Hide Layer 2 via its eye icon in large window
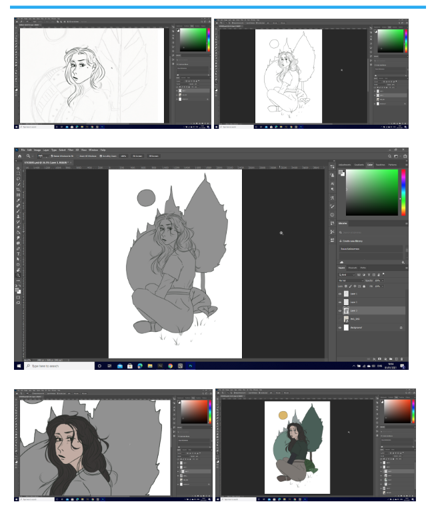The image size is (432, 516). (340, 302)
